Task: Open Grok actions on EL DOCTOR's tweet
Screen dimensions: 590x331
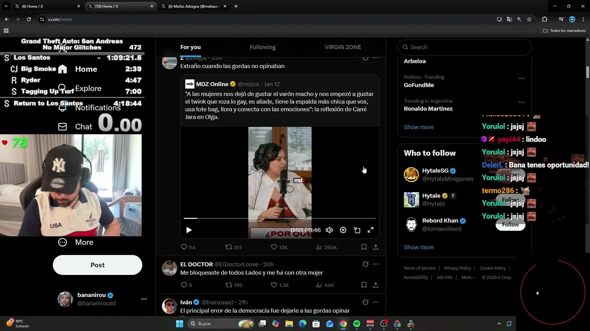Action: (x=365, y=264)
